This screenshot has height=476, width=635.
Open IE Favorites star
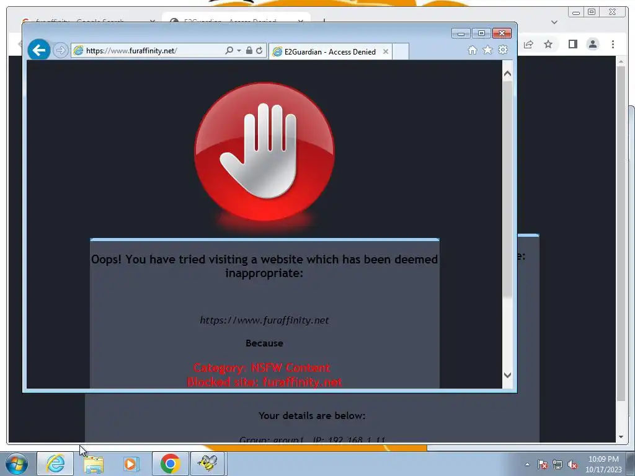tap(487, 50)
